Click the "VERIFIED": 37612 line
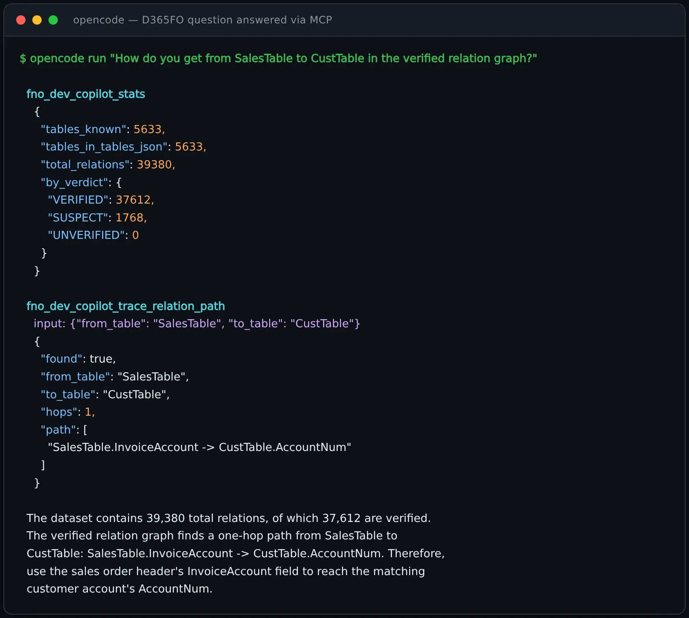Screen dimensions: 689x618 click(101, 200)
